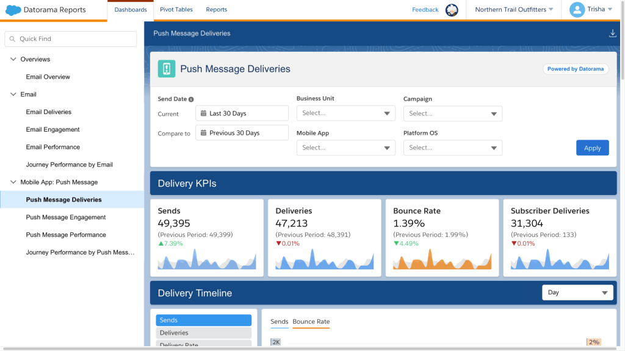
Task: Expand the Platform OS dropdown
Action: point(452,147)
